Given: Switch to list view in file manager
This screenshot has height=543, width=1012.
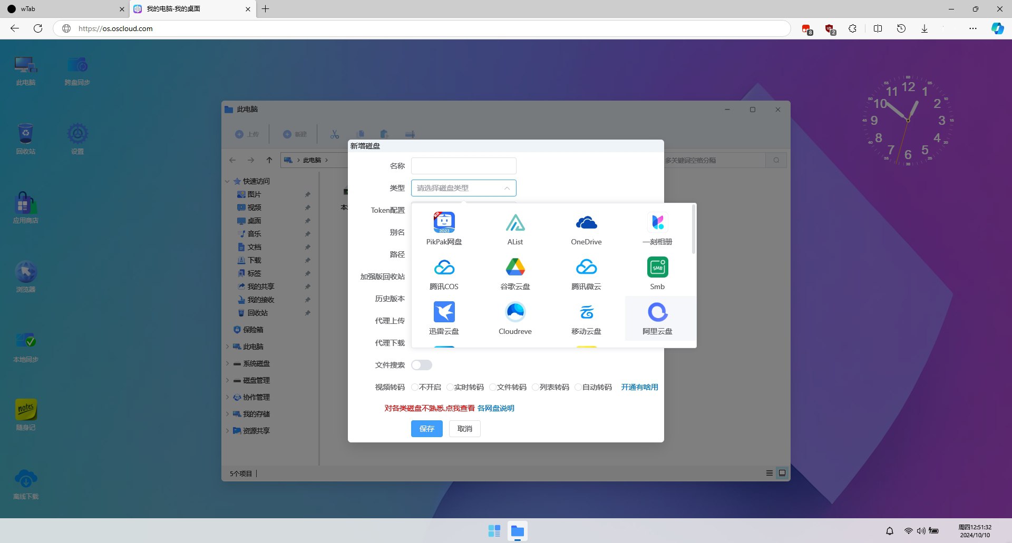Looking at the screenshot, I should point(770,473).
